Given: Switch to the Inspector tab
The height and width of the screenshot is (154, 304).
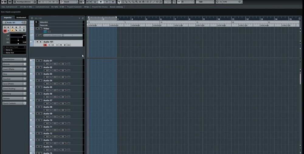Looking at the screenshot, I should [8, 18].
